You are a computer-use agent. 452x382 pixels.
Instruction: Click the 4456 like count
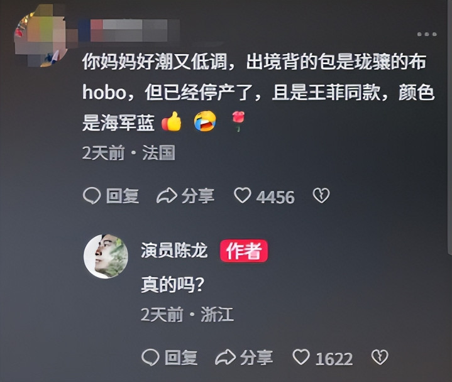[x=275, y=197]
